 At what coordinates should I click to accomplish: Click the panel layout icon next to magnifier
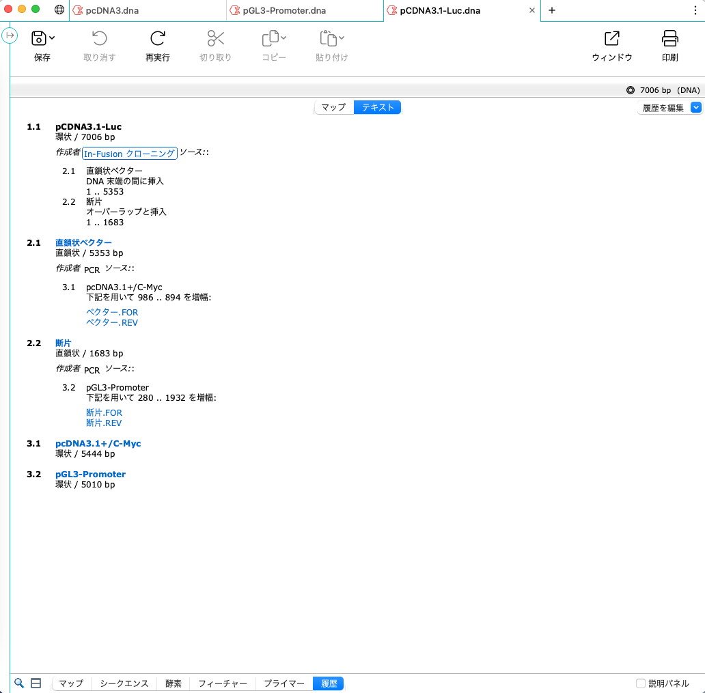pos(36,683)
